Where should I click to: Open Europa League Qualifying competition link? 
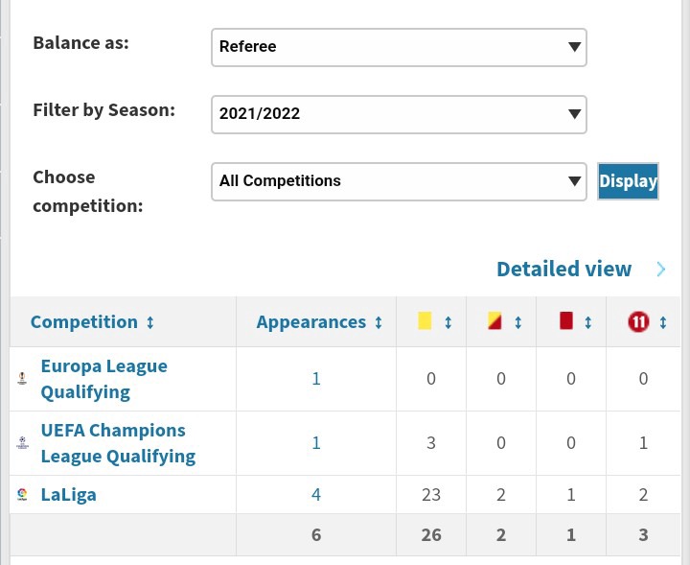coord(104,379)
